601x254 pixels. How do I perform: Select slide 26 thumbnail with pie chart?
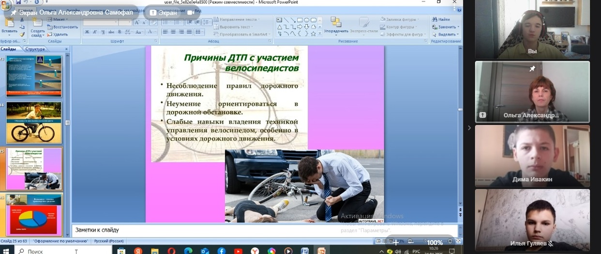coord(34,214)
